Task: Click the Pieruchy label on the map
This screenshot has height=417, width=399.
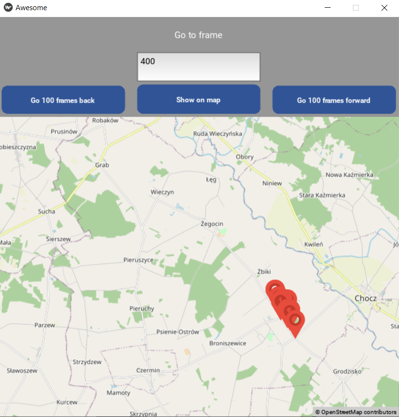Action: (x=142, y=309)
